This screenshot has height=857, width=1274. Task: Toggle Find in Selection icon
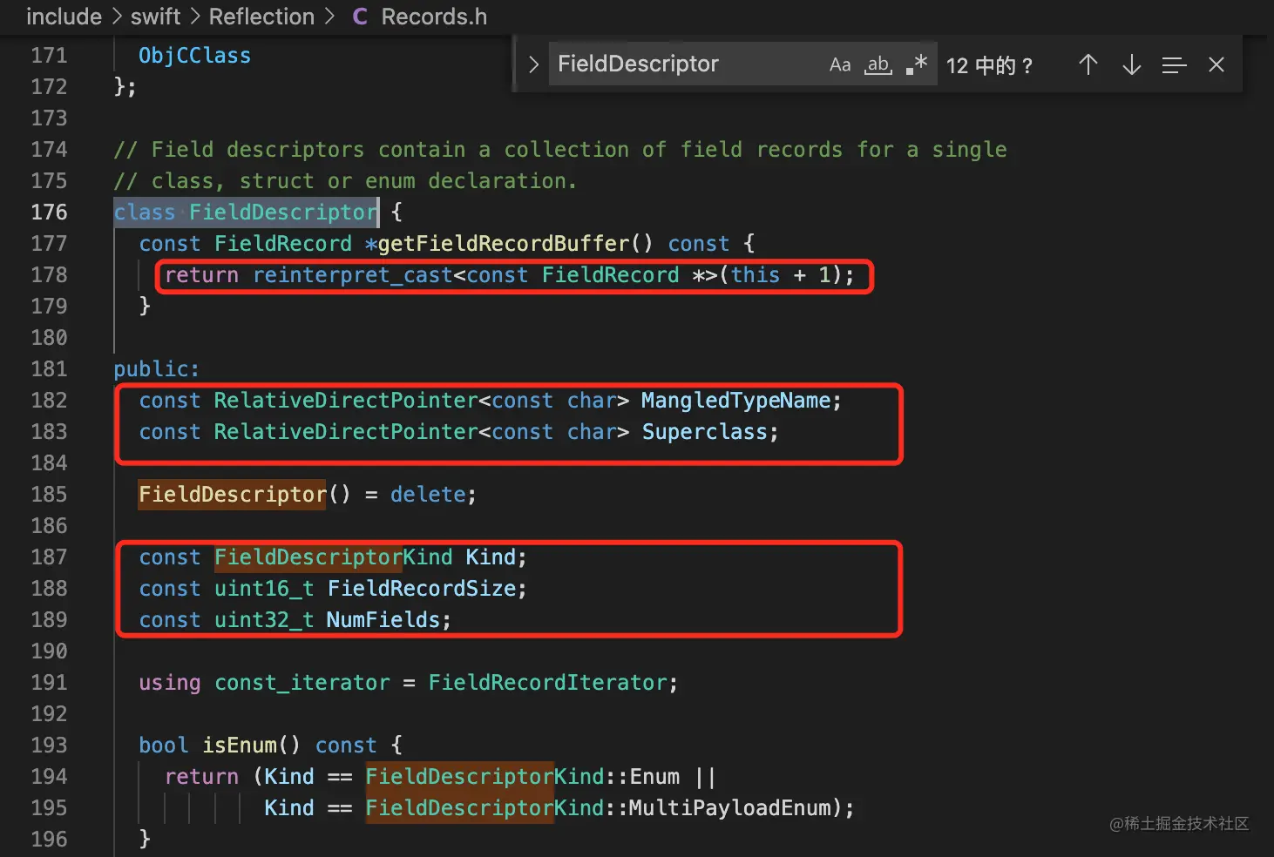tap(1174, 64)
